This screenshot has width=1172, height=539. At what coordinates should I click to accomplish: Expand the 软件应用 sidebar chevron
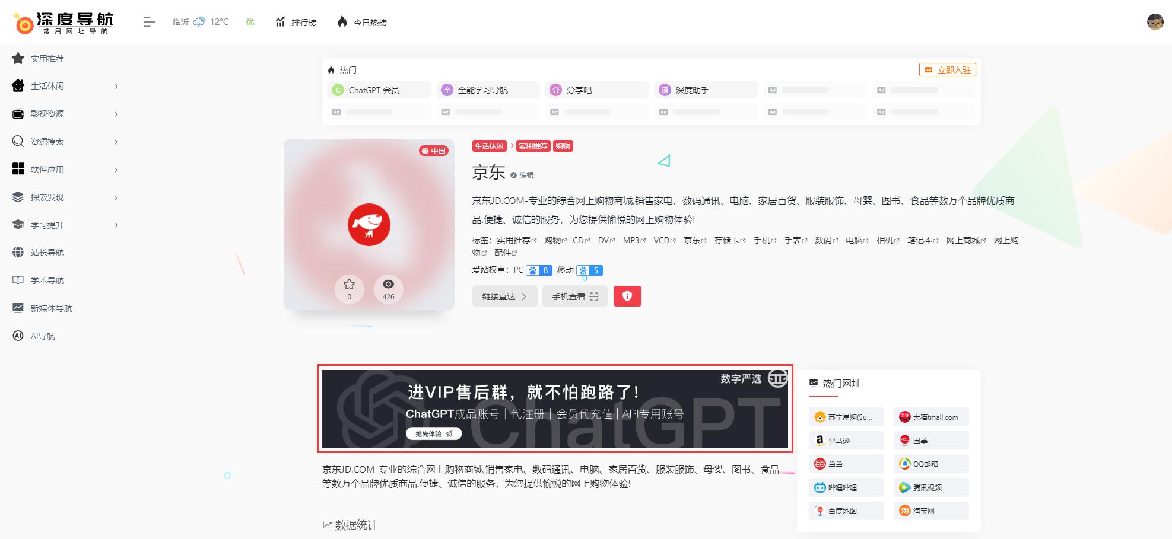point(116,170)
